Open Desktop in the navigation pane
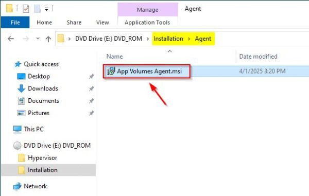 click(39, 76)
